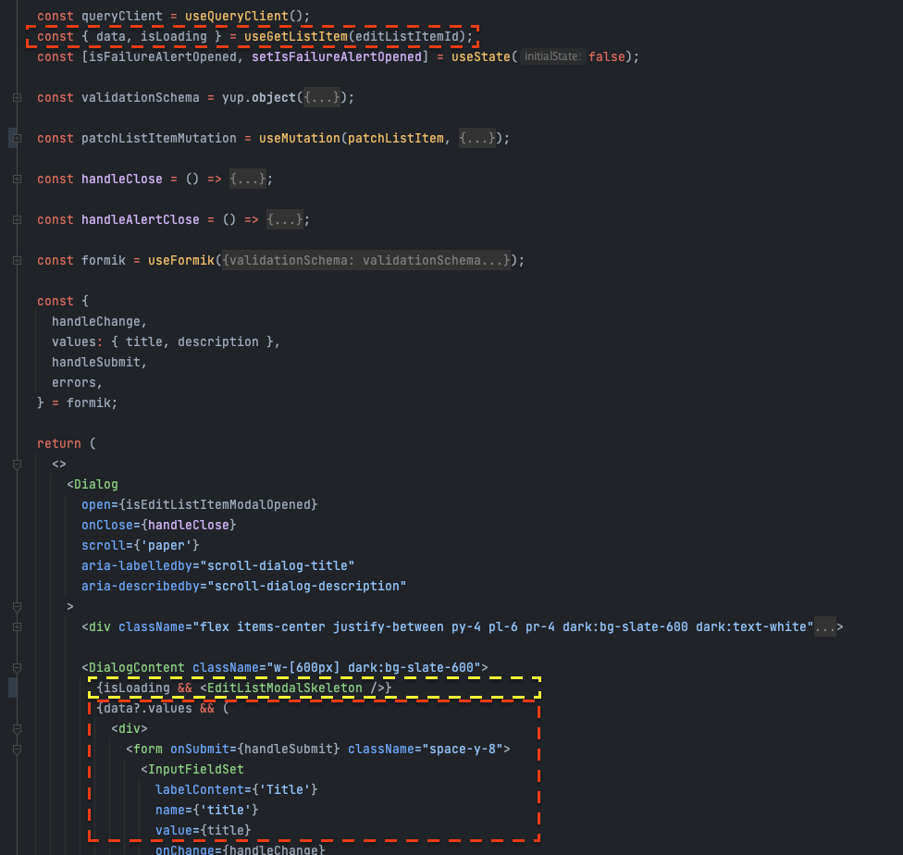Click the fold icon beside validationSchema declaration
The height and width of the screenshot is (855, 903).
(17, 97)
